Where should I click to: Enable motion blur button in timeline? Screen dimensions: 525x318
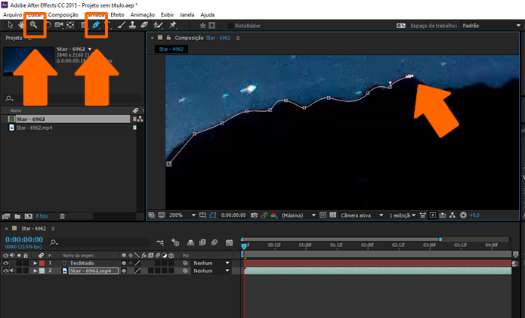(215, 242)
